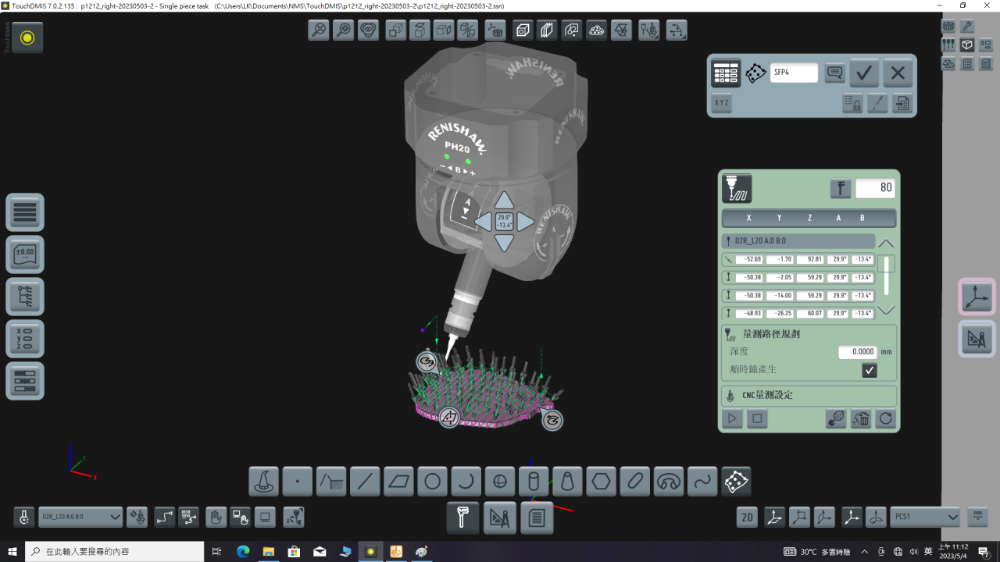Click the zoom extents magnifier icon
The image size is (1000, 562).
318,30
